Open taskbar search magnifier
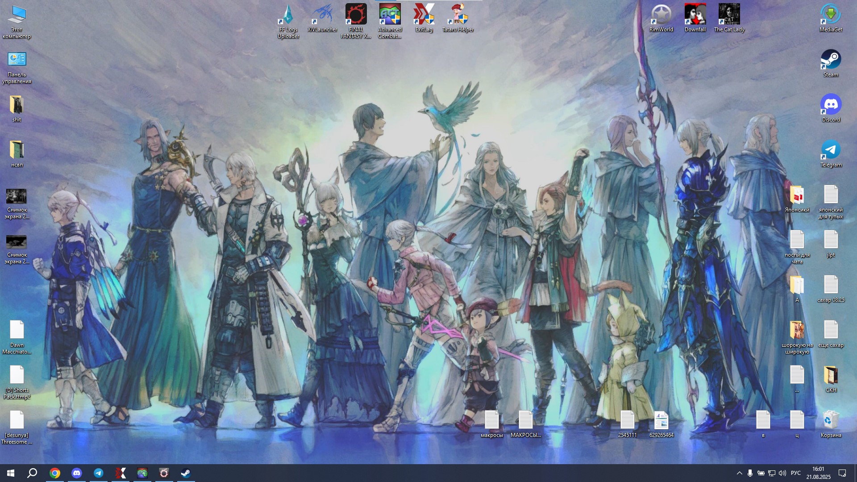857x482 pixels. 32,473
